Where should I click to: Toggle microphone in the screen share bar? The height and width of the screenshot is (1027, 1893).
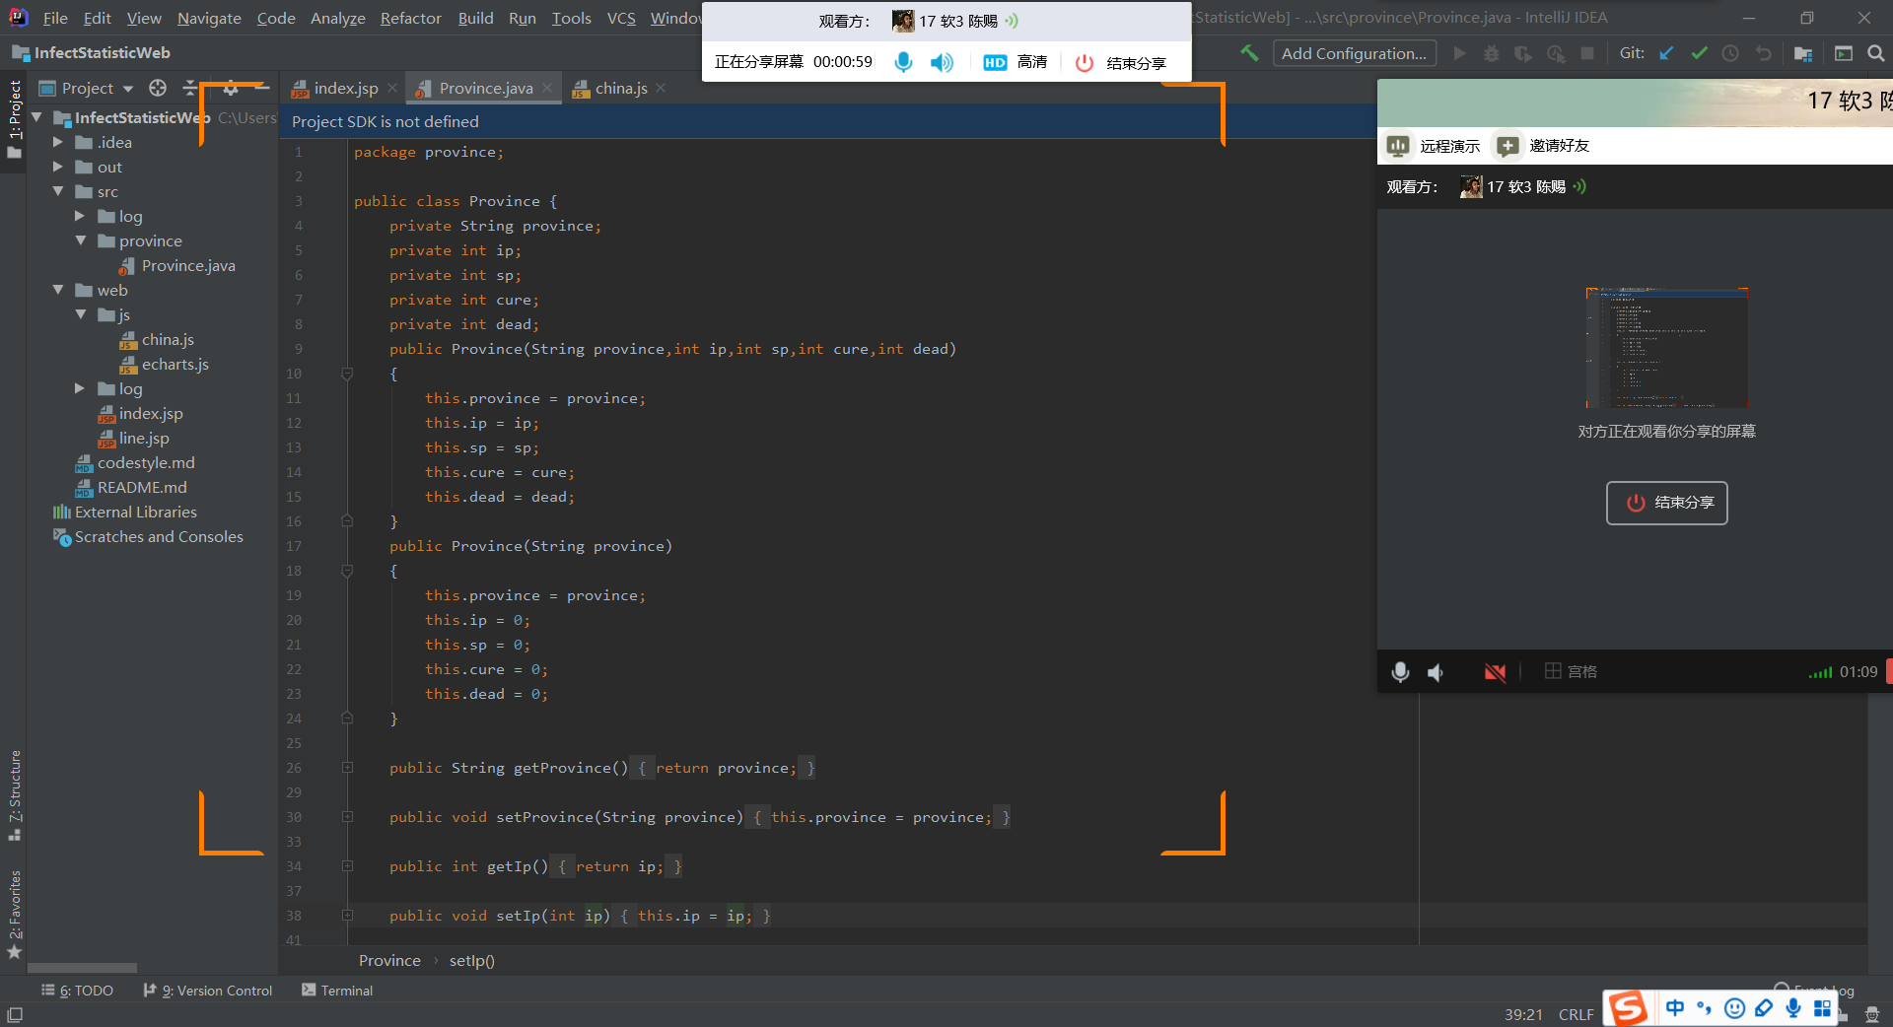pyautogui.click(x=902, y=62)
